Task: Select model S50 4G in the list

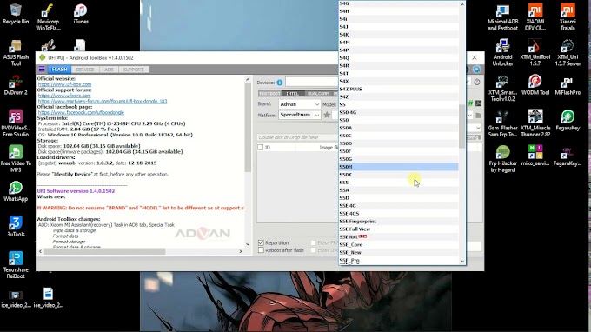Action: pyautogui.click(x=398, y=112)
